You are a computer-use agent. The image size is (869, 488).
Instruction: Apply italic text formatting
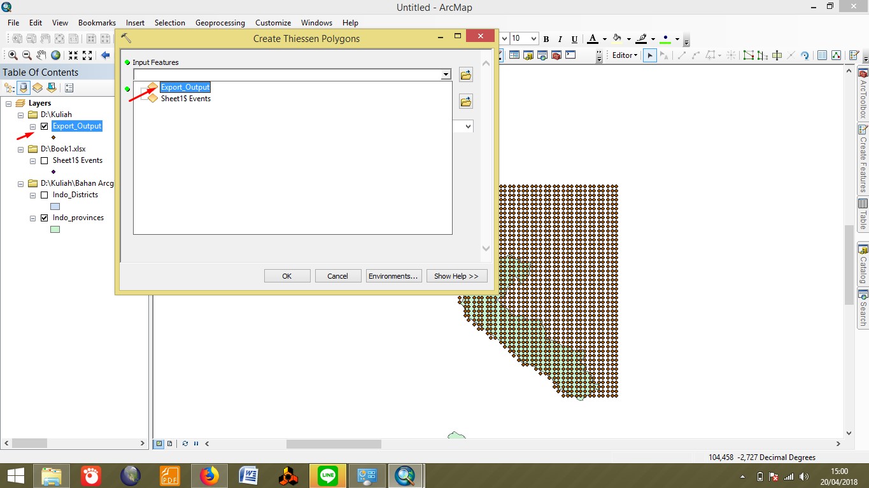click(560, 39)
